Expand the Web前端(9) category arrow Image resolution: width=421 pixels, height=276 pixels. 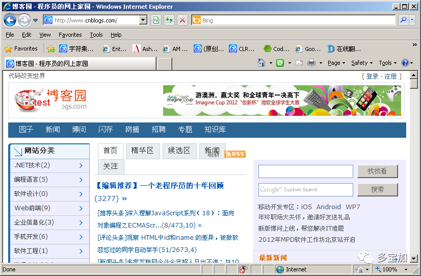pyautogui.click(x=81, y=208)
